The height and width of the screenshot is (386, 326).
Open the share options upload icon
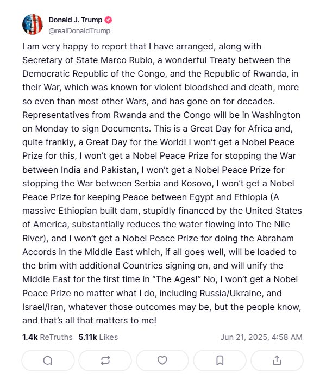pyautogui.click(x=277, y=360)
